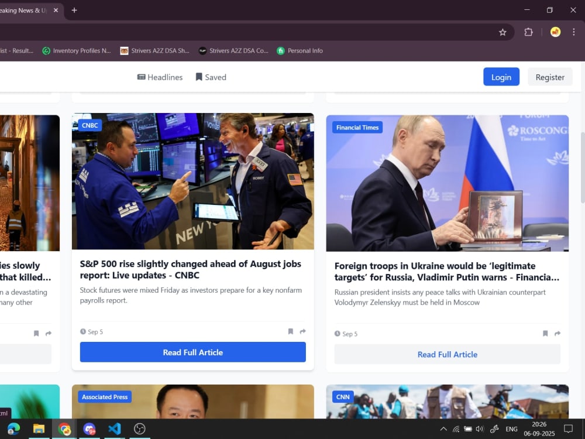The width and height of the screenshot is (585, 439).
Task: Click the bookmark icon on the left partial card
Action: pos(36,334)
